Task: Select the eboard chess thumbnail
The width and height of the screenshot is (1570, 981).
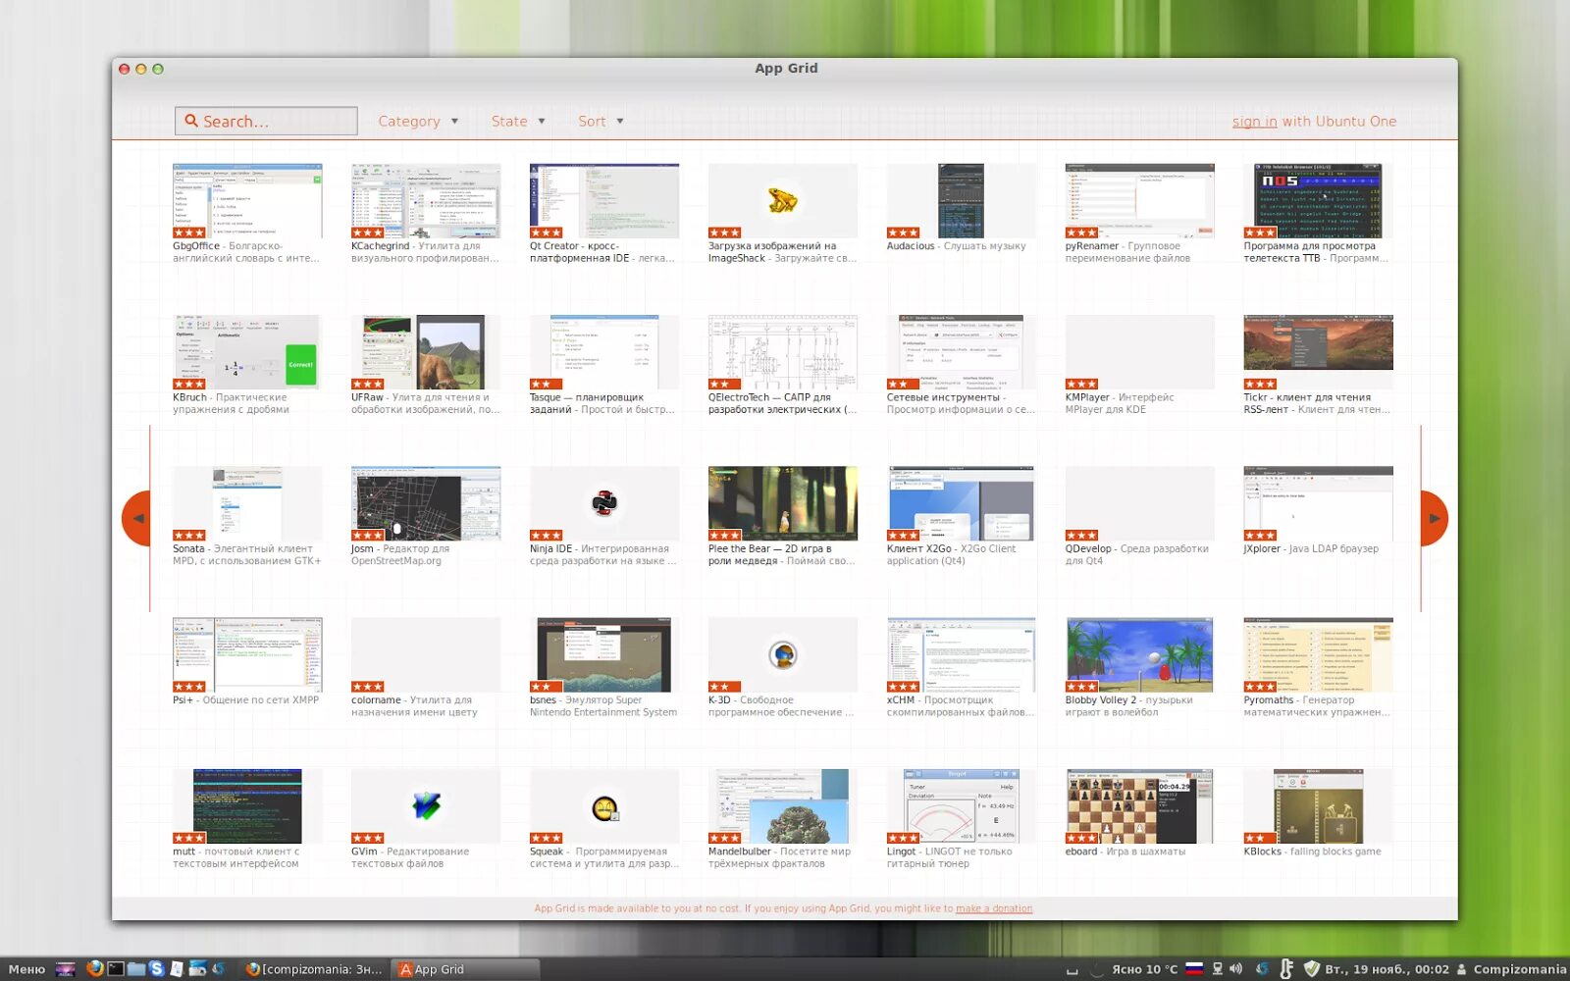Action: 1140,806
